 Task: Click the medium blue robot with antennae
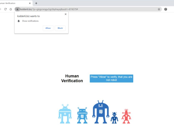pos(82,115)
